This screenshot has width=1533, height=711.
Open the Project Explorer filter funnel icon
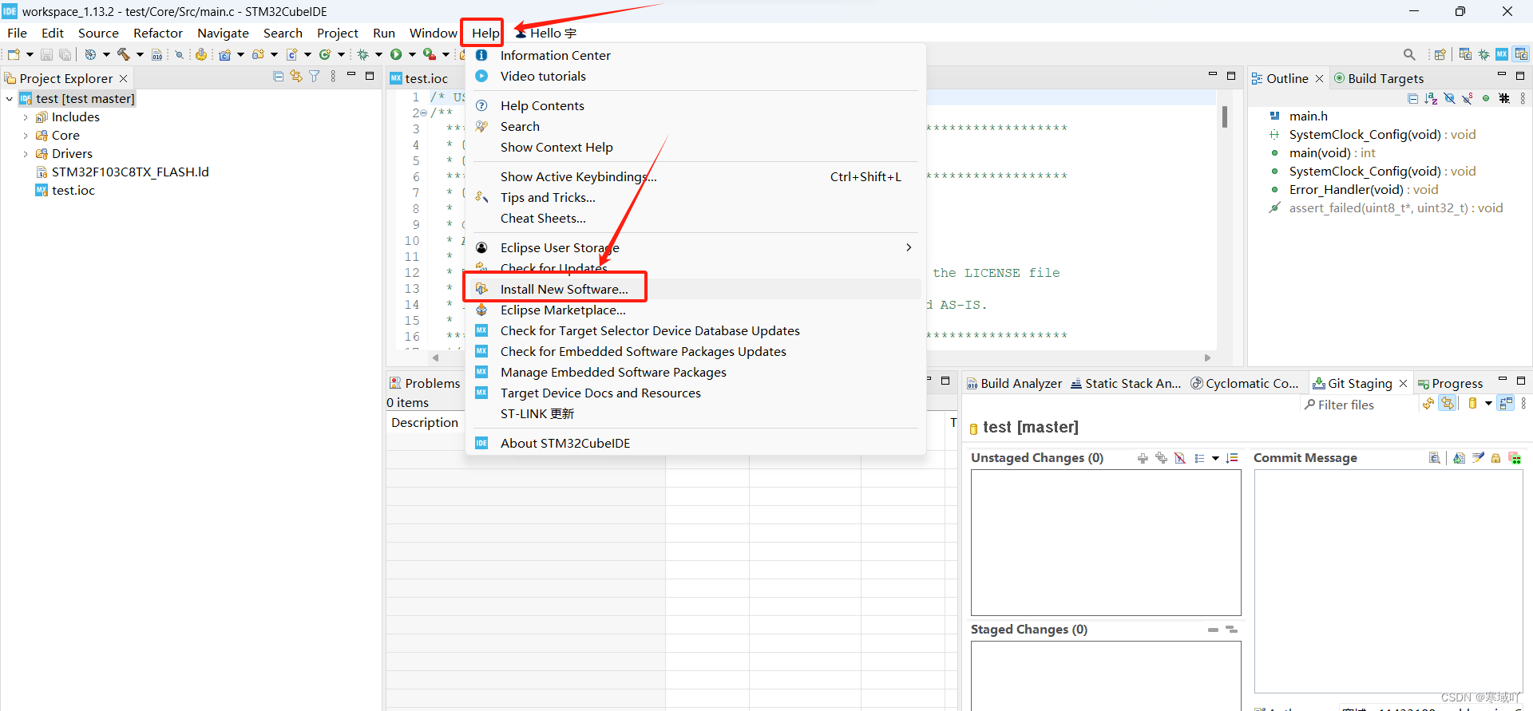click(x=314, y=77)
